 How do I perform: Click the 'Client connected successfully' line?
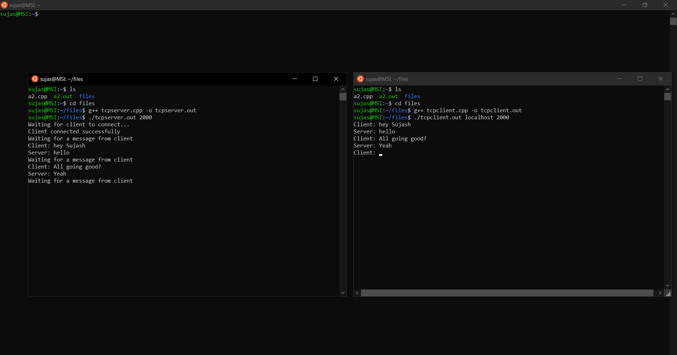coord(74,132)
